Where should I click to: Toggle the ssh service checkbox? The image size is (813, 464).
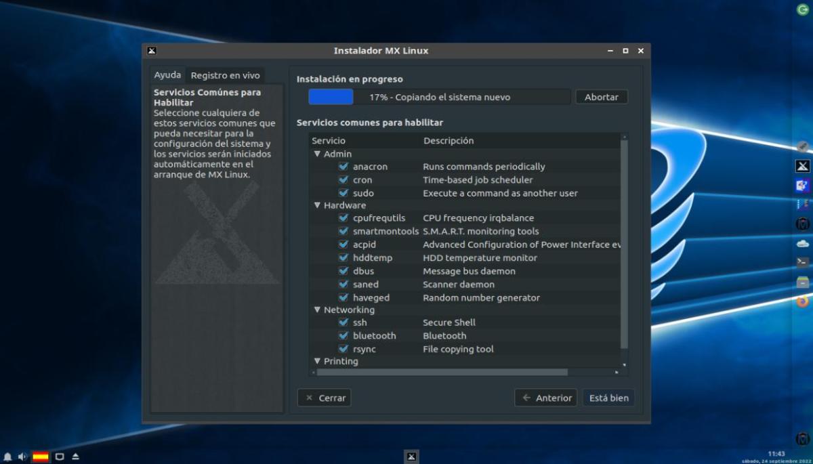pyautogui.click(x=343, y=322)
